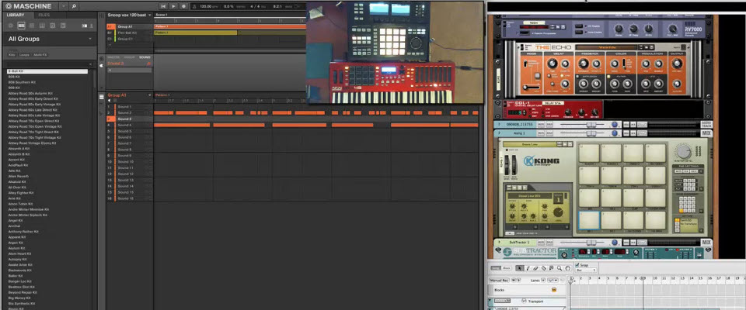
Task: Toggle the Snap checkbox in Reason
Action: click(577, 265)
